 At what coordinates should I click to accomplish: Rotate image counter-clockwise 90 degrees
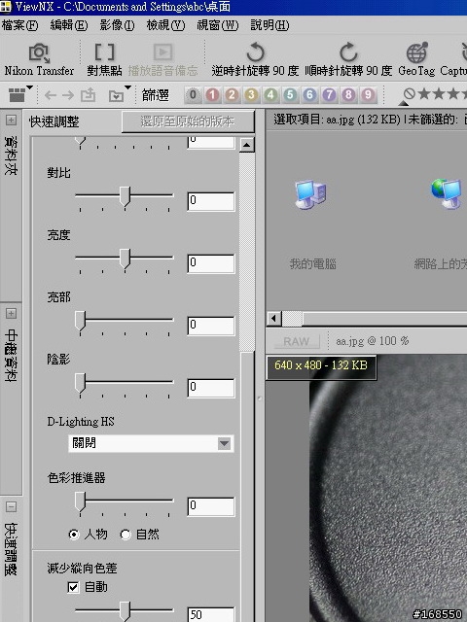pyautogui.click(x=255, y=59)
